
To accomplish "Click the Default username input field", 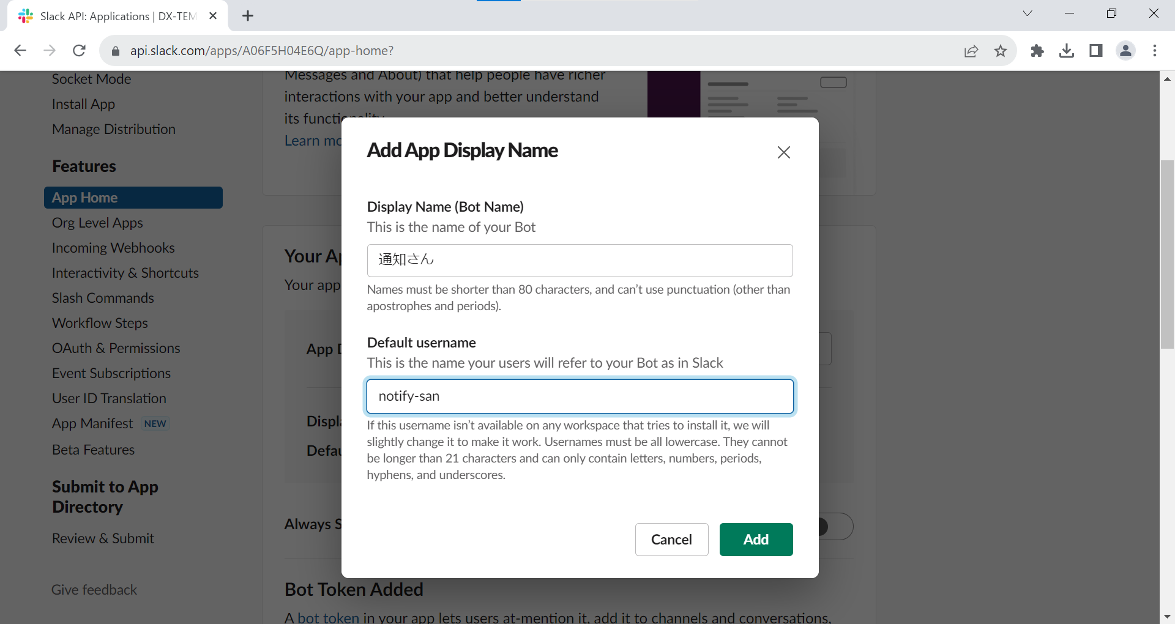I will pyautogui.click(x=580, y=396).
